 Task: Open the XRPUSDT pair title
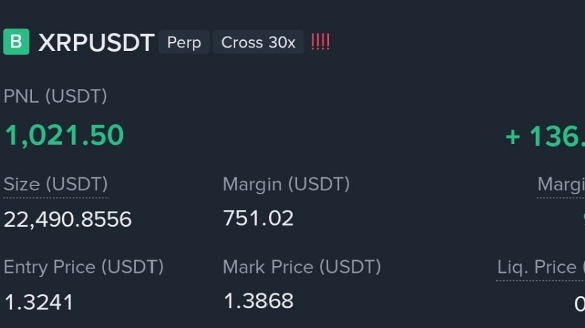pos(96,43)
